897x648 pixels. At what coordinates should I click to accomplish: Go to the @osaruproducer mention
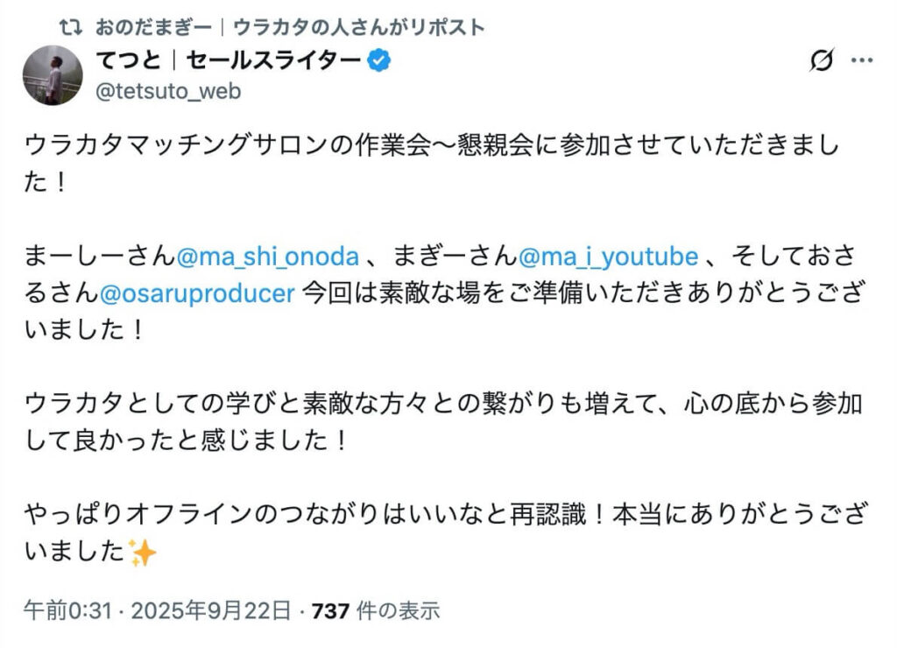(x=198, y=292)
